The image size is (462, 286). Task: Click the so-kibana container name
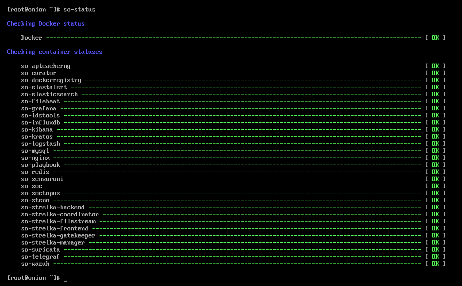coord(37,129)
